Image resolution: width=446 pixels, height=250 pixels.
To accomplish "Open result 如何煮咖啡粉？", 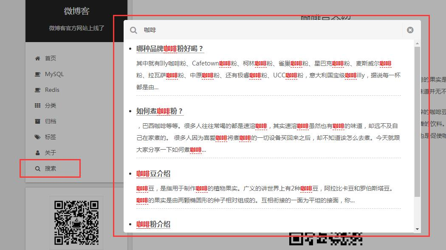I will click(160, 111).
